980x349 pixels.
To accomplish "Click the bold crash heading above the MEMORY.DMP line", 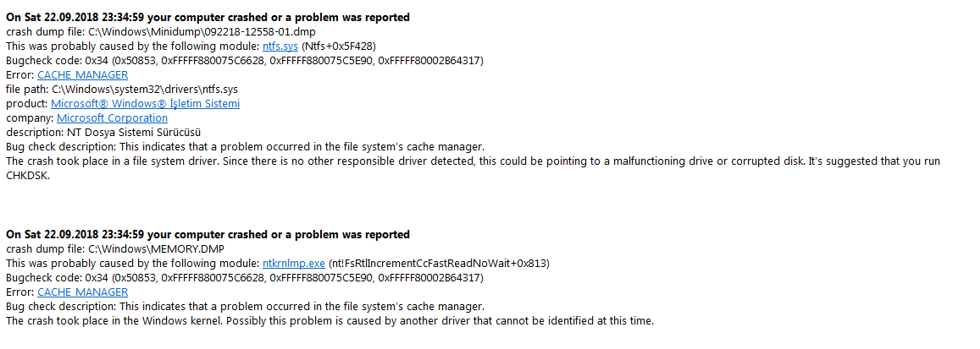I will pos(208,234).
